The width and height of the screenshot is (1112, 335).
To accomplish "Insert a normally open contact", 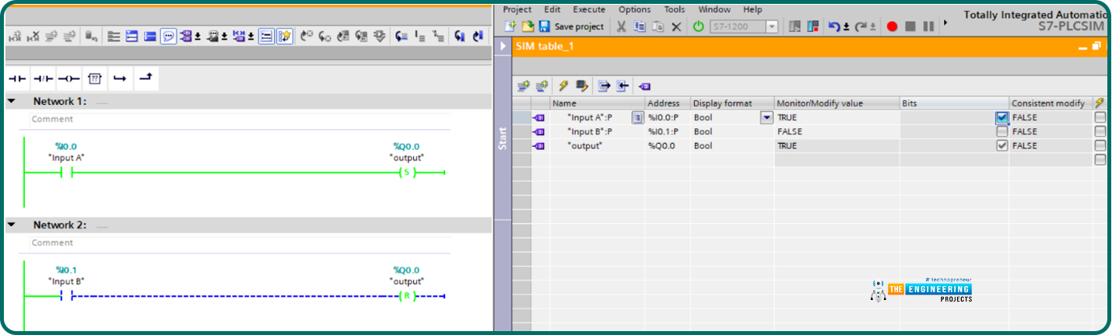I will (16, 79).
